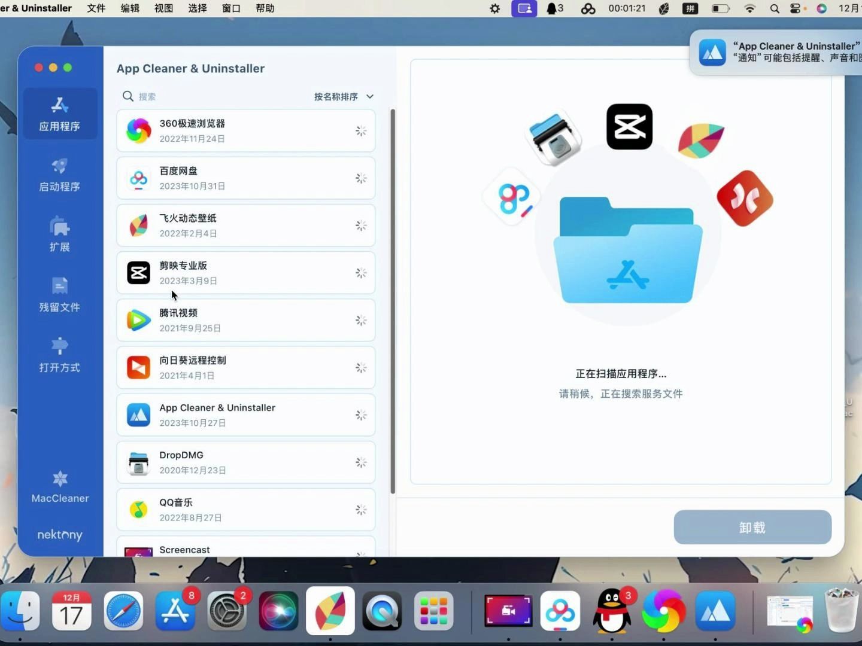Viewport: 862px width, 646px height.
Task: Open Launchpad from the Dock
Action: [x=433, y=611]
